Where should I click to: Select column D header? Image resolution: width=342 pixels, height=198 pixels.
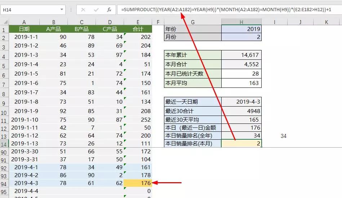110,22
